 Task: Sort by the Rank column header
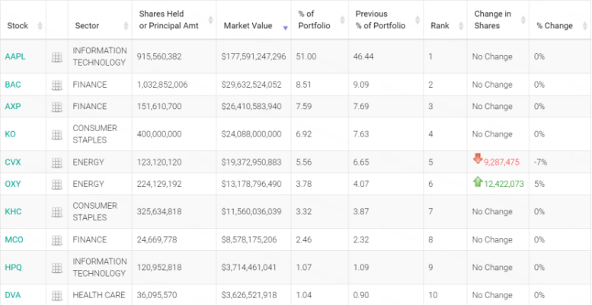coord(440,26)
